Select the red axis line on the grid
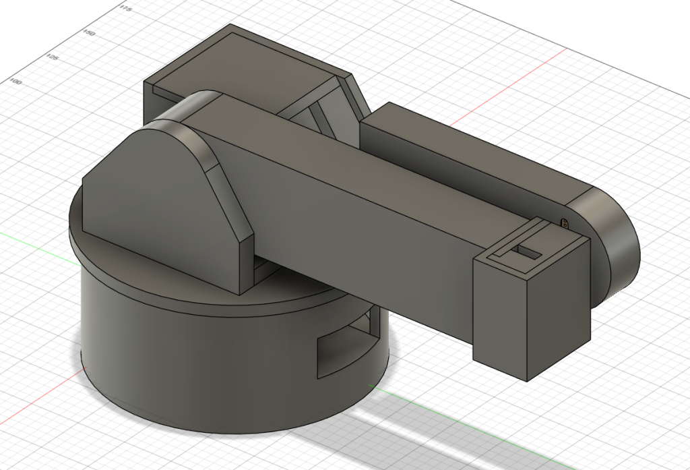Viewport: 690px width, 470px height. [x=526, y=66]
